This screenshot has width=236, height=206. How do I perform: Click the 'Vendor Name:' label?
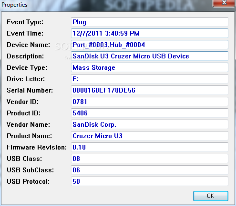pyautogui.click(x=28, y=124)
